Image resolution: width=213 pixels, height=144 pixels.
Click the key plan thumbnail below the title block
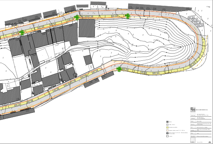(193, 140)
